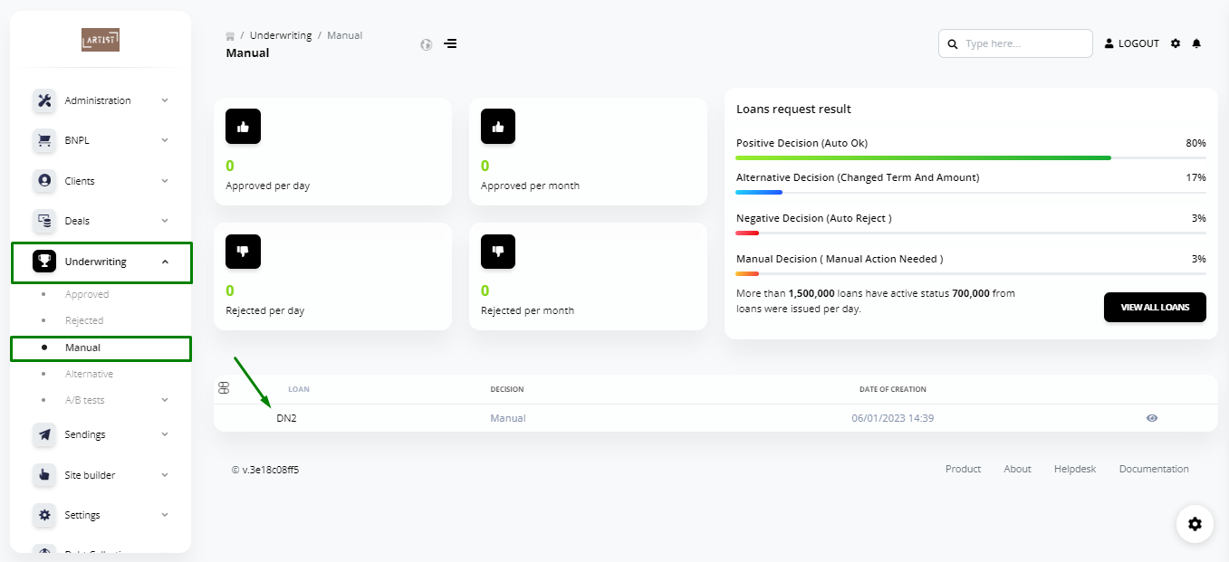Open the About footer link
The image size is (1229, 562).
tap(1017, 469)
